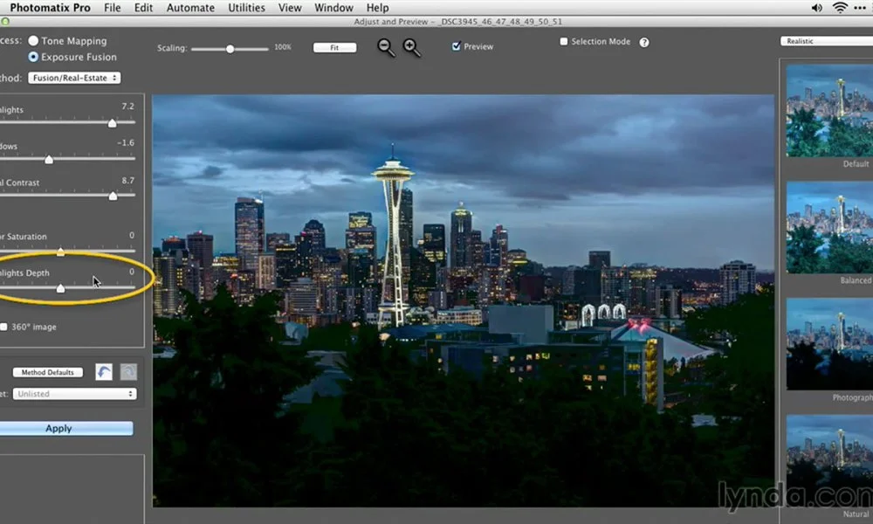Open the Edit menu

(143, 8)
